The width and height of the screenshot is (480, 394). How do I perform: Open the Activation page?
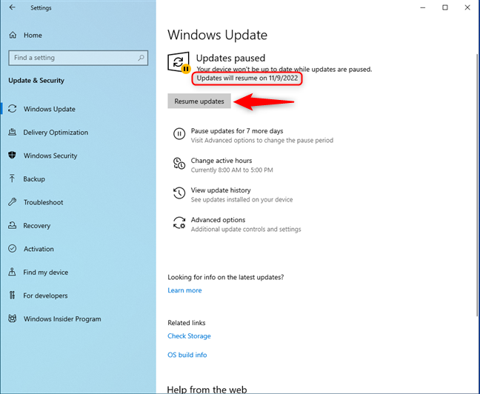[x=39, y=249]
